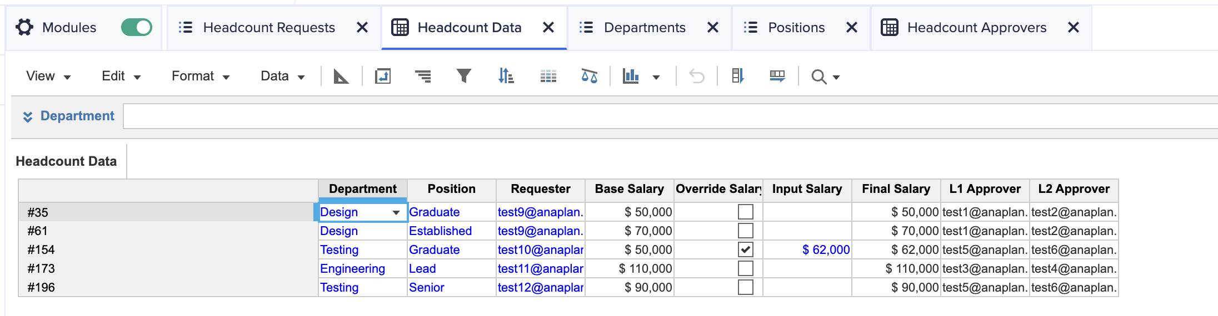Click the Departments list icon

click(x=586, y=27)
